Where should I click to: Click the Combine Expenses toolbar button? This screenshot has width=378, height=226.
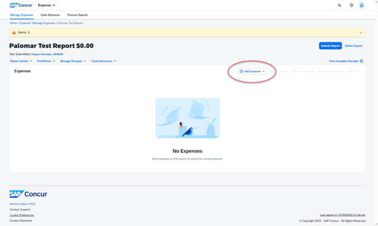331,71
